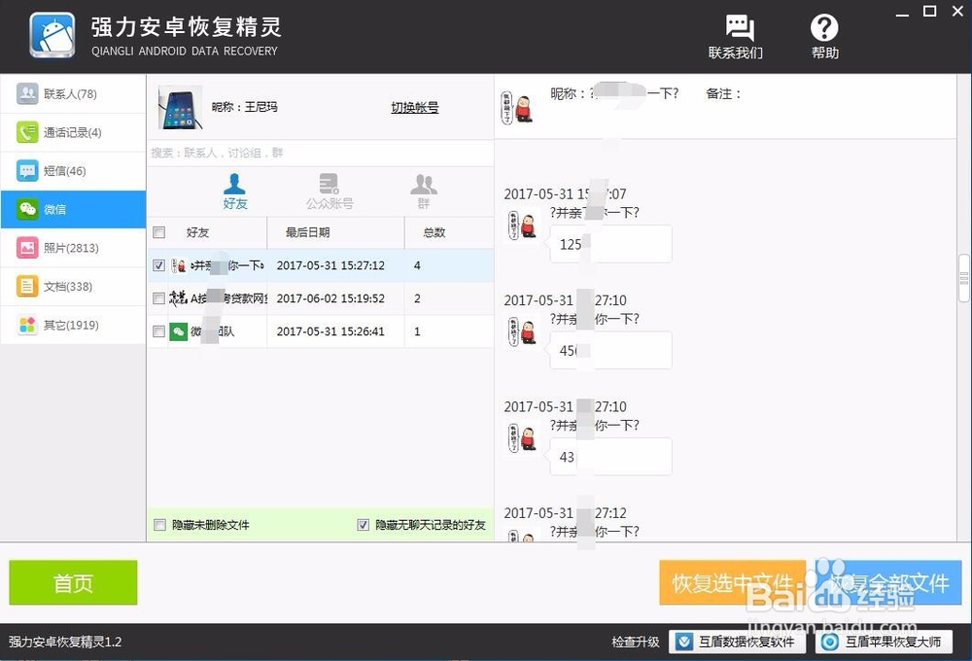This screenshot has width=972, height=661.
Task: Open 文档(338) category
Action: tap(73, 287)
